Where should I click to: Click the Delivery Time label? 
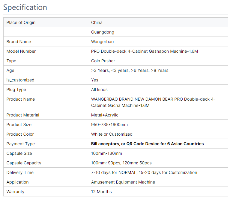[x=20, y=172]
